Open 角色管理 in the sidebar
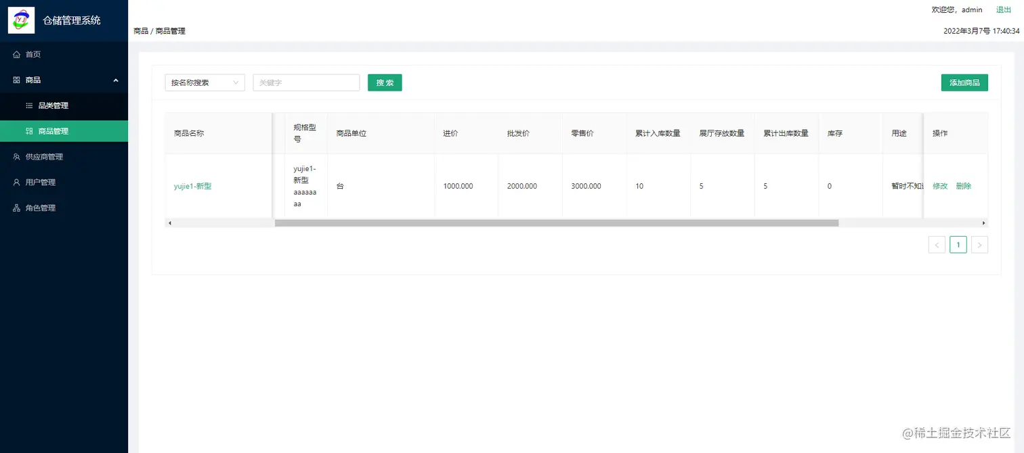The width and height of the screenshot is (1024, 453). (64, 208)
